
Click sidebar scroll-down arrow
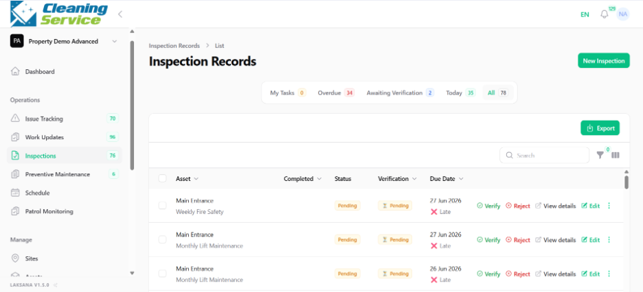(x=132, y=273)
